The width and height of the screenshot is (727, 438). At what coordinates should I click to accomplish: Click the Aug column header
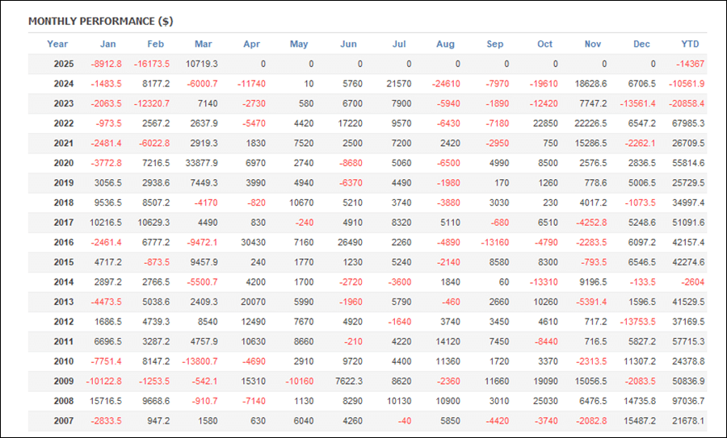pos(446,44)
